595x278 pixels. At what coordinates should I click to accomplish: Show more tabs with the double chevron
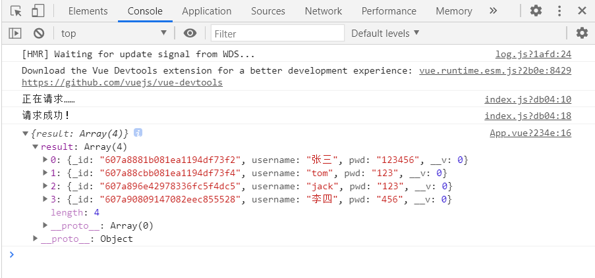[494, 11]
